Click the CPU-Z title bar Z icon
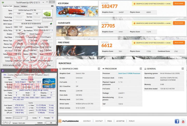 [x=3, y=71]
